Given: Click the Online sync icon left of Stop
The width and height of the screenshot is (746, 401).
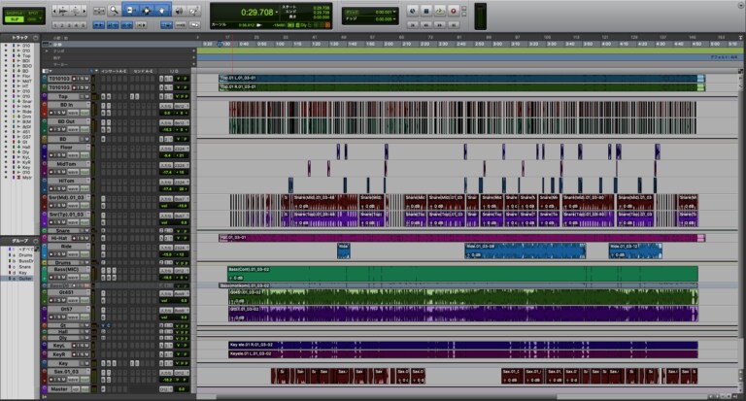Looking at the screenshot, I should pyautogui.click(x=413, y=11).
